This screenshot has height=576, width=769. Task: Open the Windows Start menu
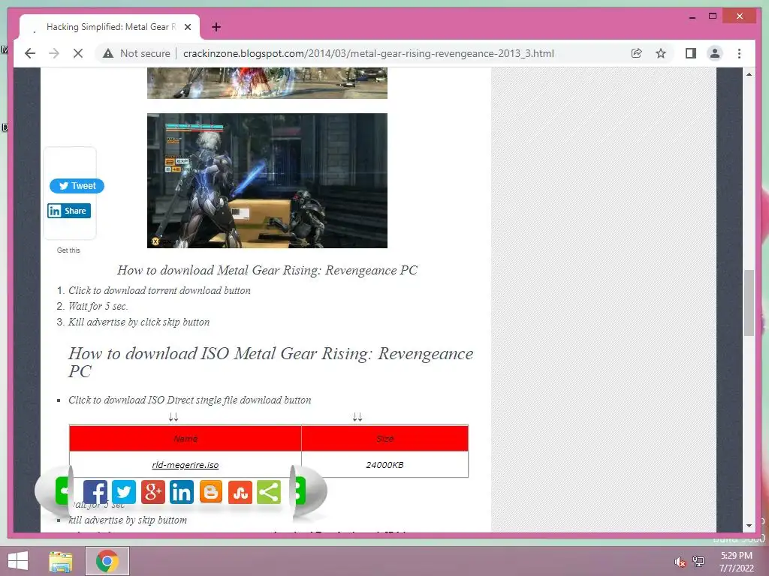pyautogui.click(x=18, y=561)
